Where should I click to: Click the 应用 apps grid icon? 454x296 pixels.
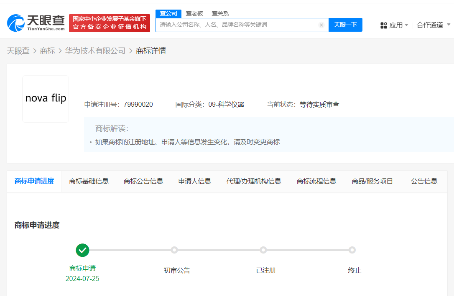384,25
